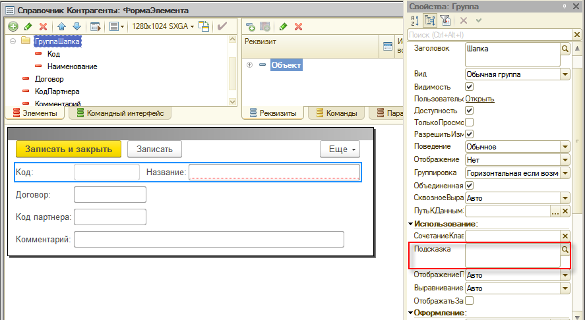Click the Записать button
Screen dimensions: 585x320
pos(154,149)
